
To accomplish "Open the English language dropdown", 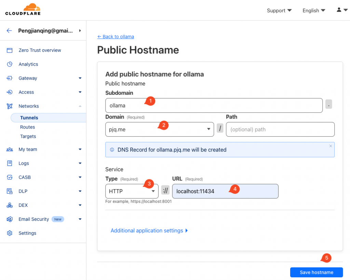I will [313, 11].
